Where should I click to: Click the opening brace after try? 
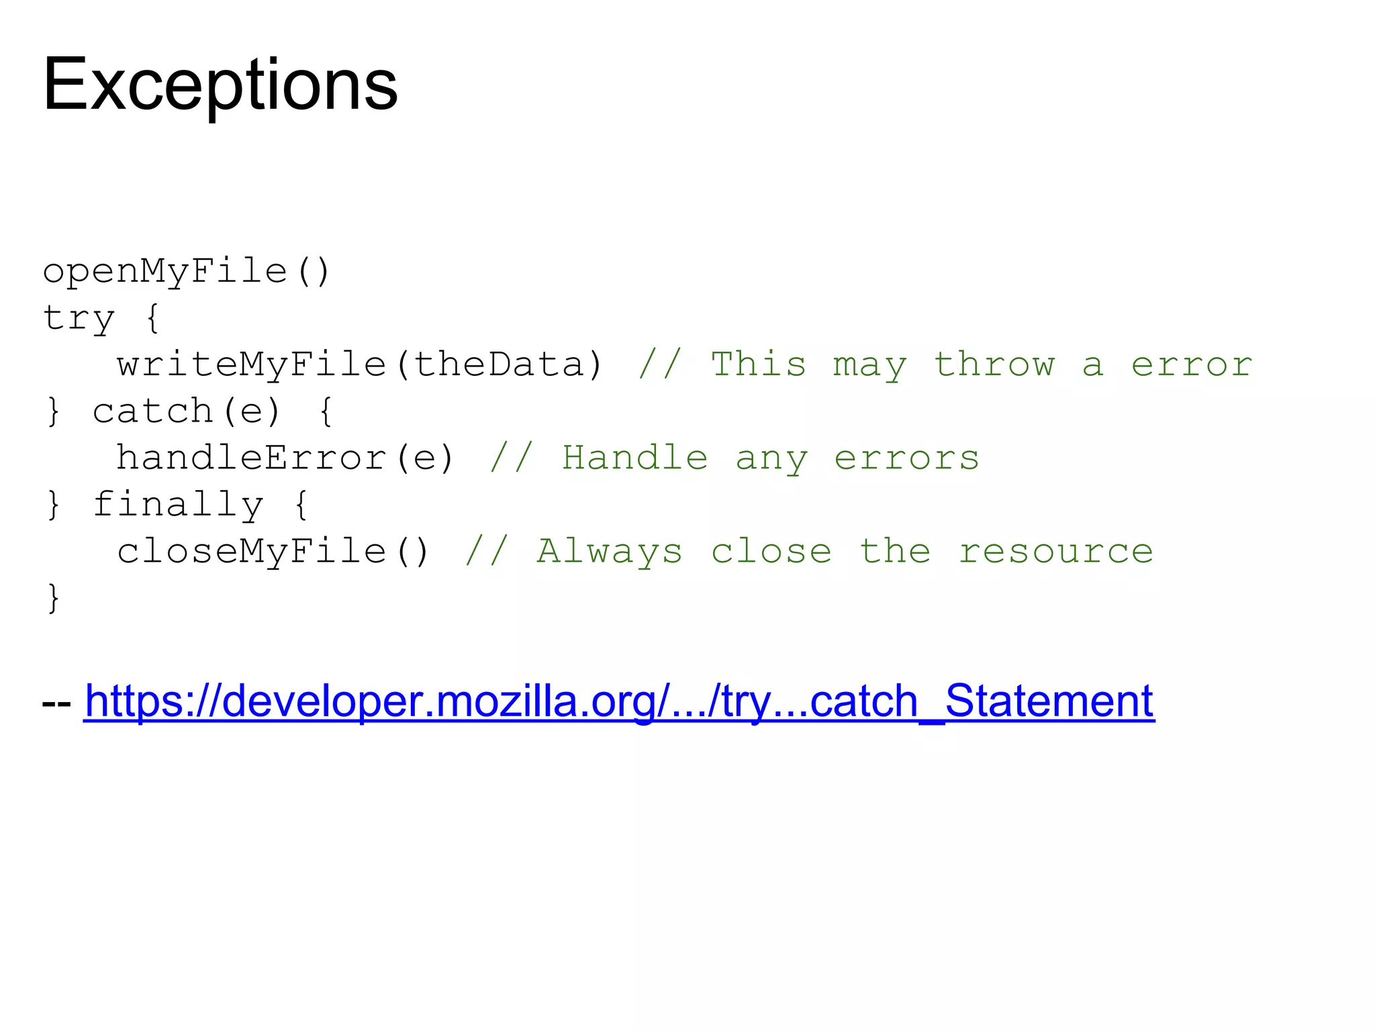(x=153, y=318)
